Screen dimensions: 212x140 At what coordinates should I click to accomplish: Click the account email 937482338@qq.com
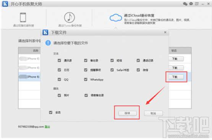pyautogui.click(x=31, y=127)
